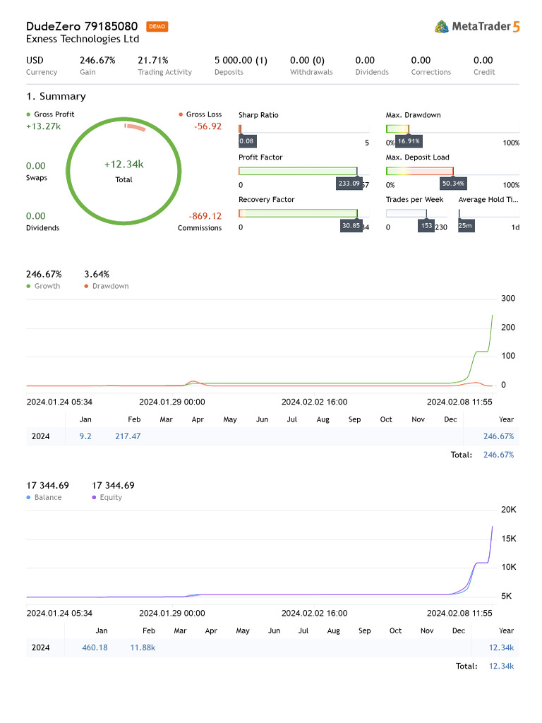Click the orange DEMO badge
The image size is (542, 723).
(x=157, y=27)
